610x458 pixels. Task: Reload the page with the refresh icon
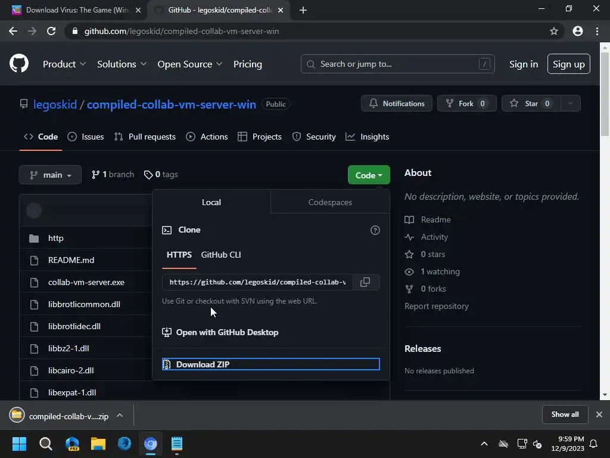51,31
